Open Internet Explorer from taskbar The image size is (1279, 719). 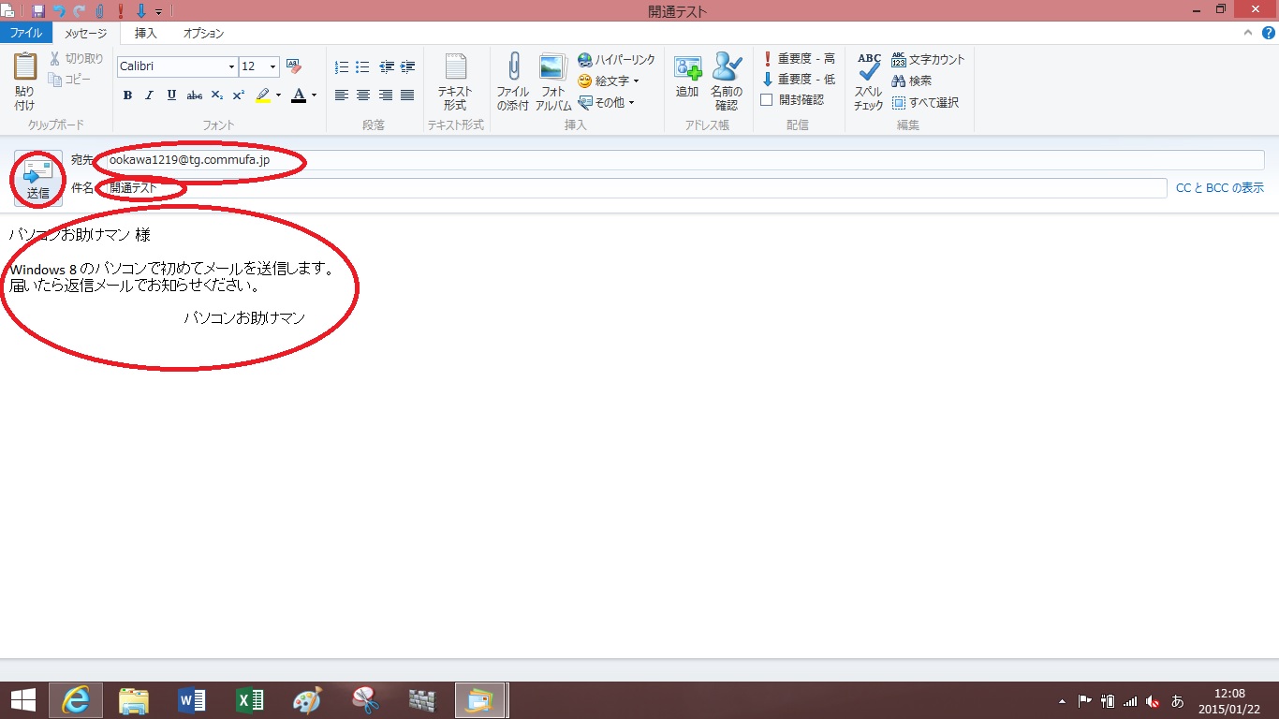coord(76,700)
